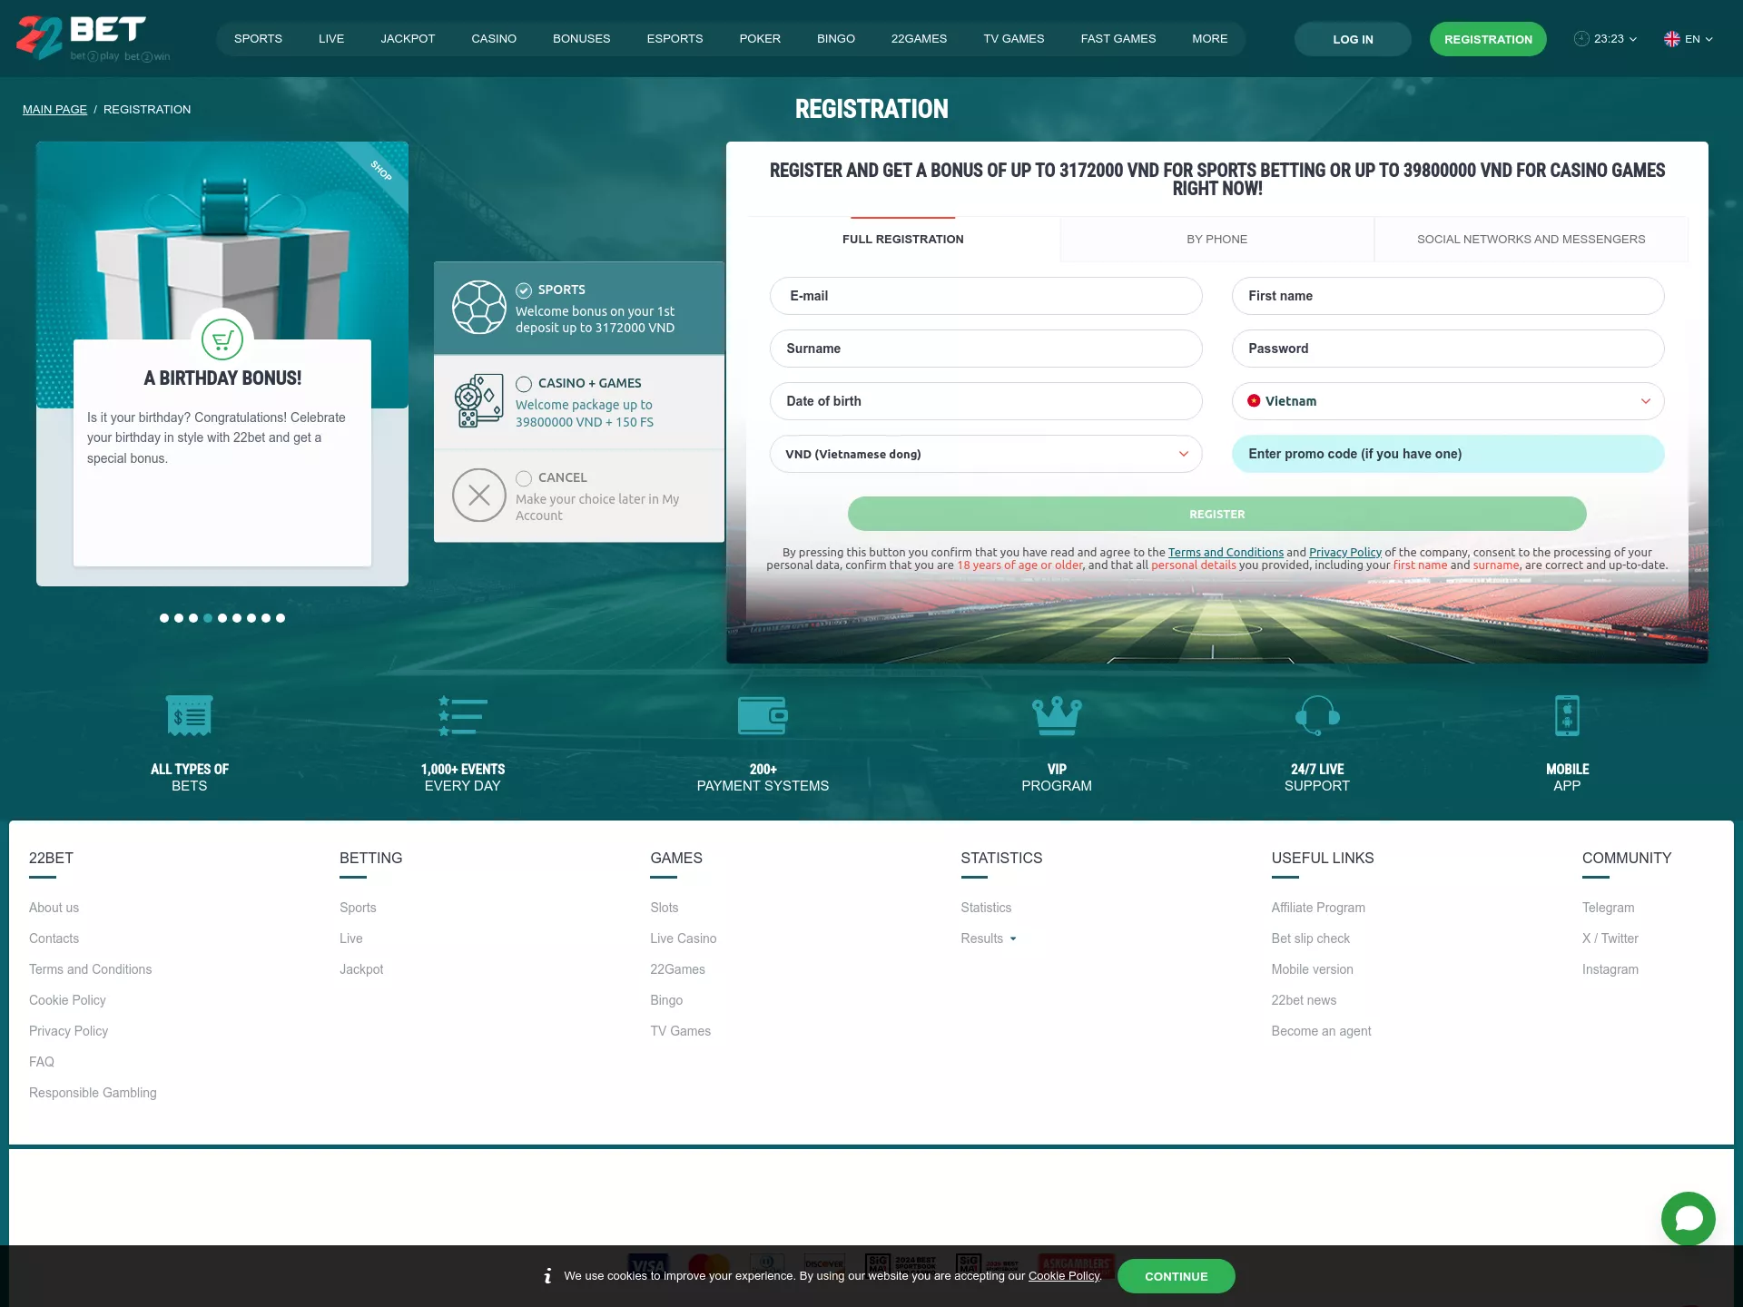Open the Vietnam country dropdown
1743x1307 pixels.
click(1448, 401)
